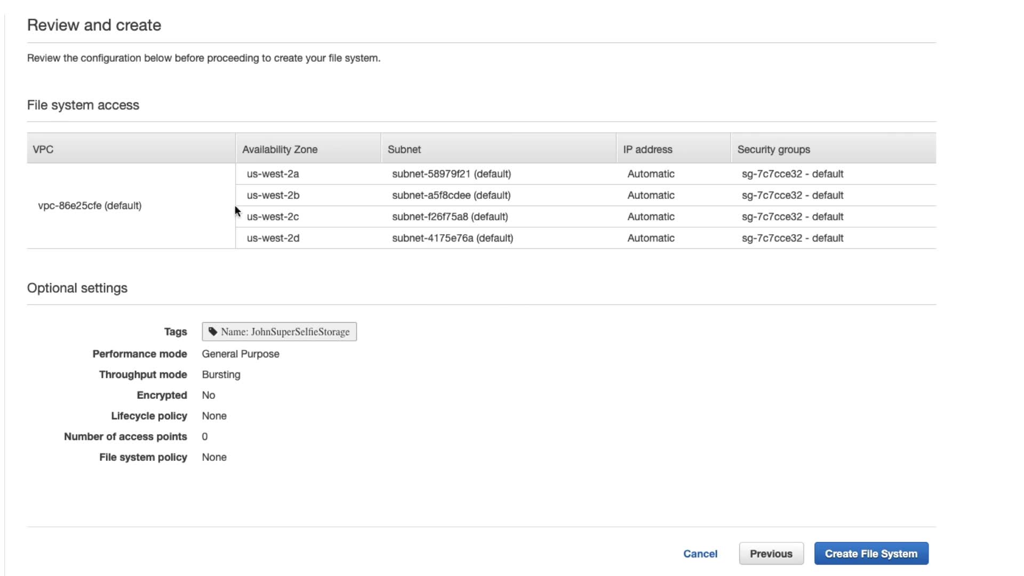Viewport: 1024px width, 576px height.
Task: Click the IP address column header
Action: 647,149
